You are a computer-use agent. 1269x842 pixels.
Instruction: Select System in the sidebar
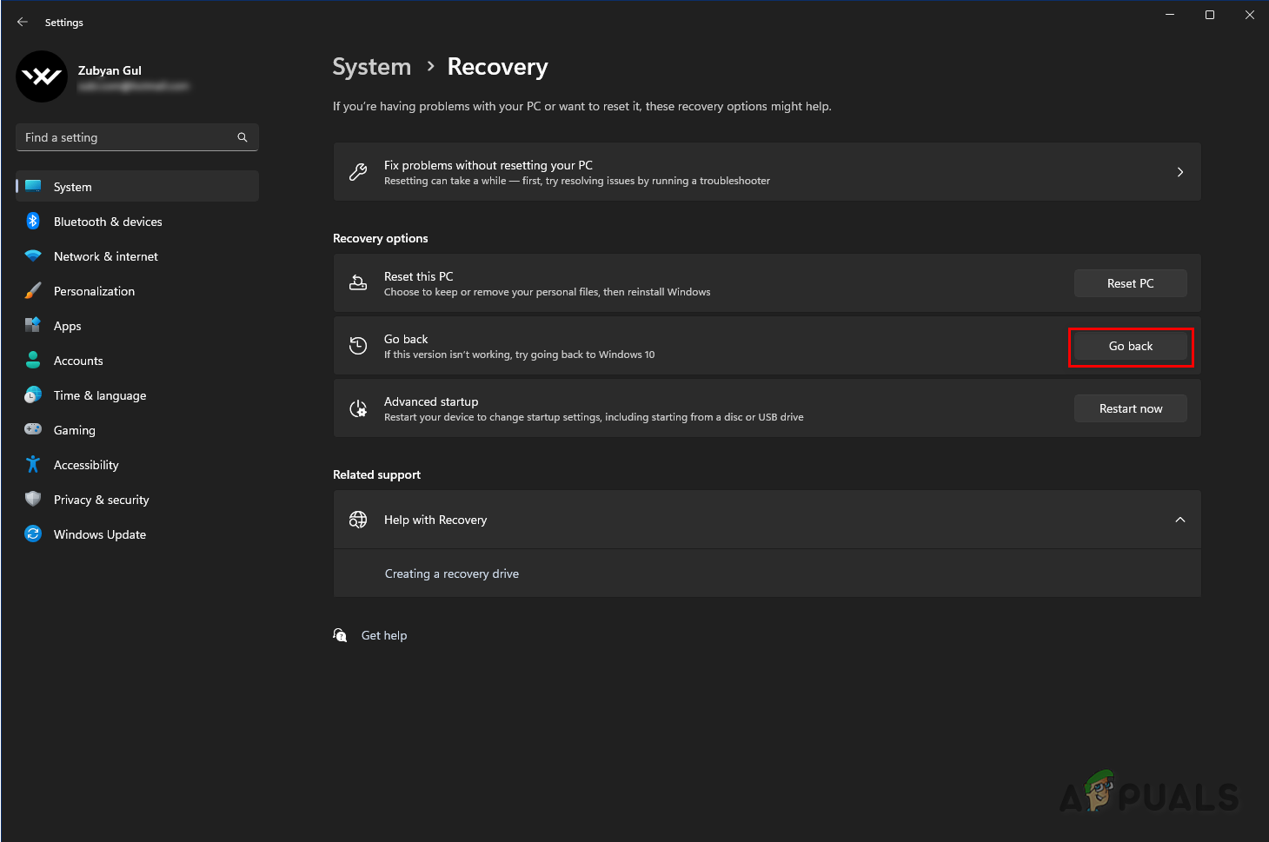coord(72,187)
